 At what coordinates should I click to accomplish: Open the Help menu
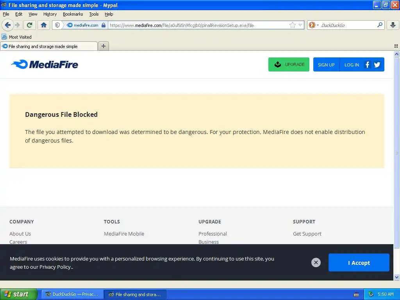click(x=109, y=14)
